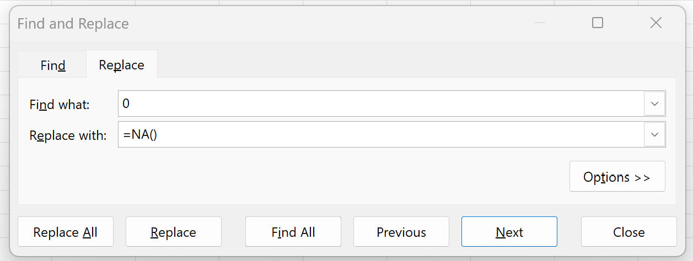Click the "Replace with:" label
This screenshot has height=261, width=693.
[x=67, y=135]
